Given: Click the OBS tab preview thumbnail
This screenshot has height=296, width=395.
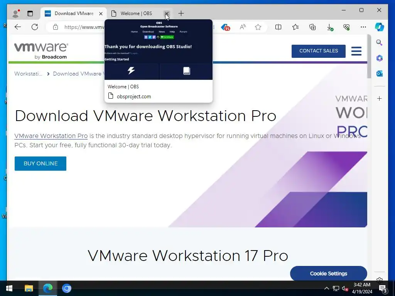Looking at the screenshot, I should tap(159, 50).
